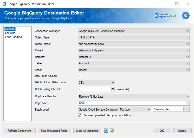Increase Page Size with up arrow
The height and width of the screenshot is (138, 194).
[x=188, y=102]
